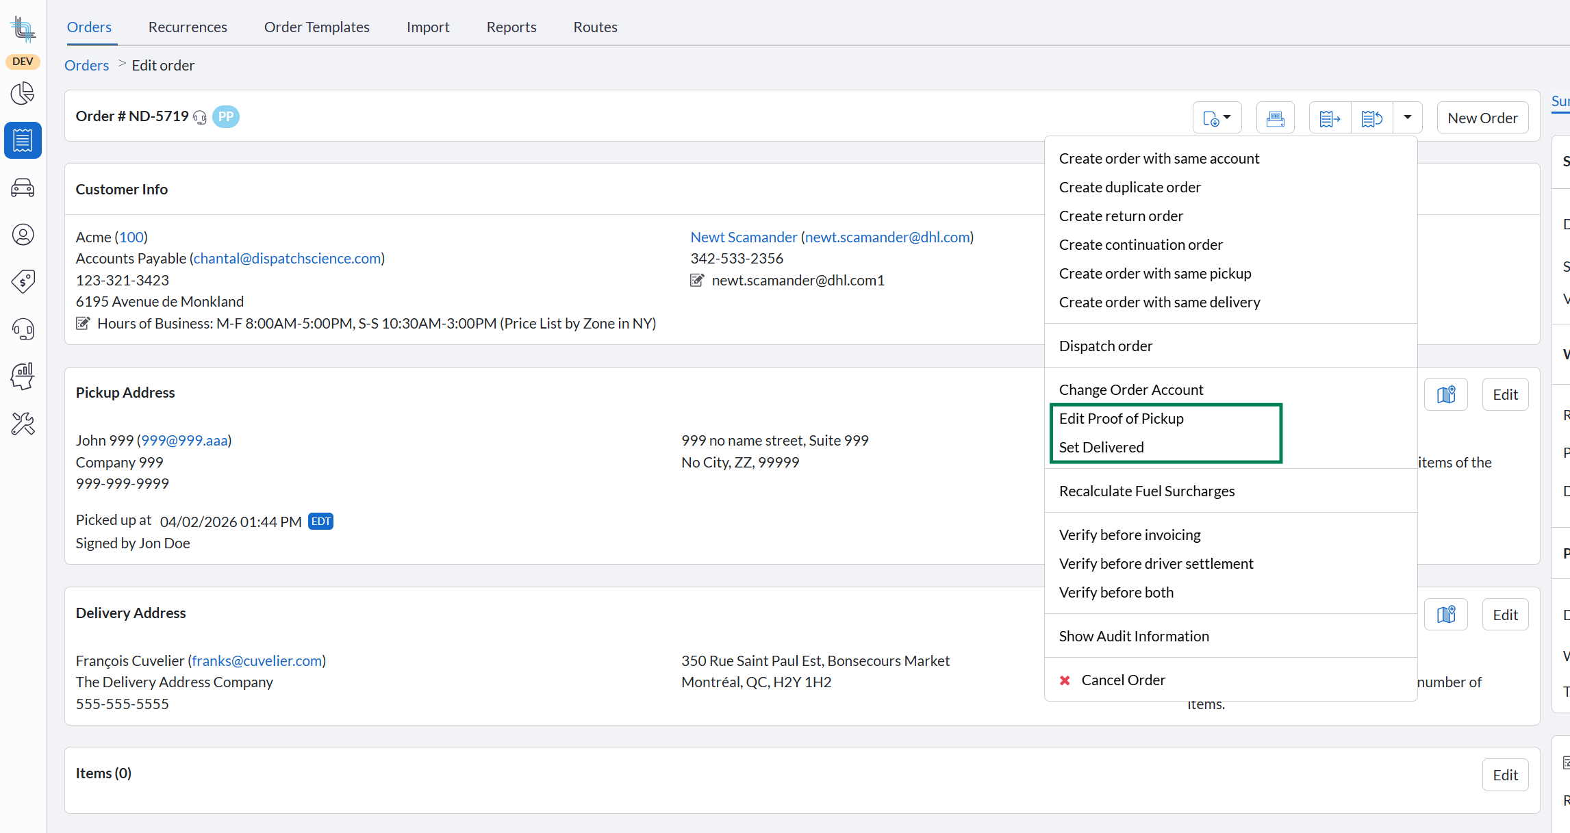This screenshot has height=833, width=1570.
Task: Choose Edit Proof of Pickup option
Action: [1121, 419]
